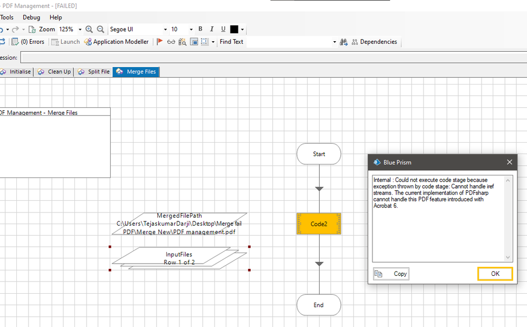
Task: Open the Segoe UI font dropdown
Action: 165,30
